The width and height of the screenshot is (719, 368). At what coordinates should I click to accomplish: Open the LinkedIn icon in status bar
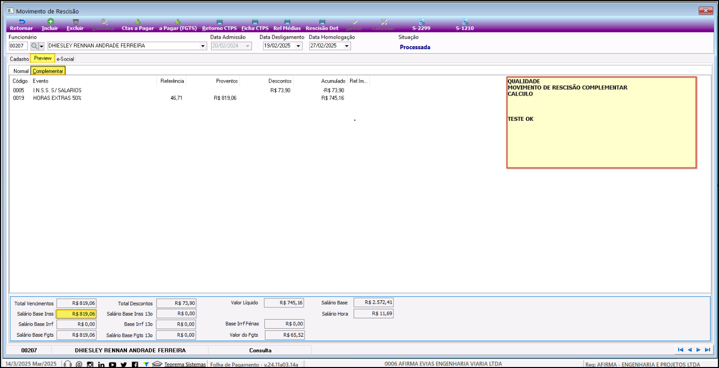pyautogui.click(x=101, y=364)
